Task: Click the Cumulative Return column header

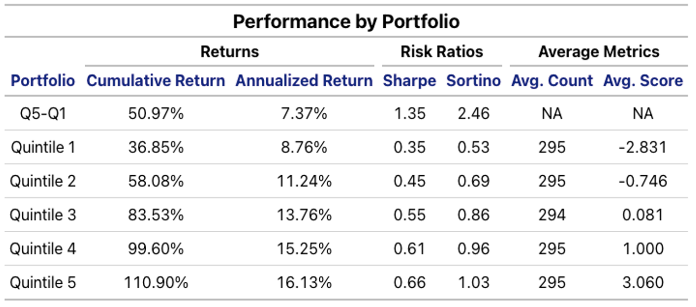Action: (156, 81)
